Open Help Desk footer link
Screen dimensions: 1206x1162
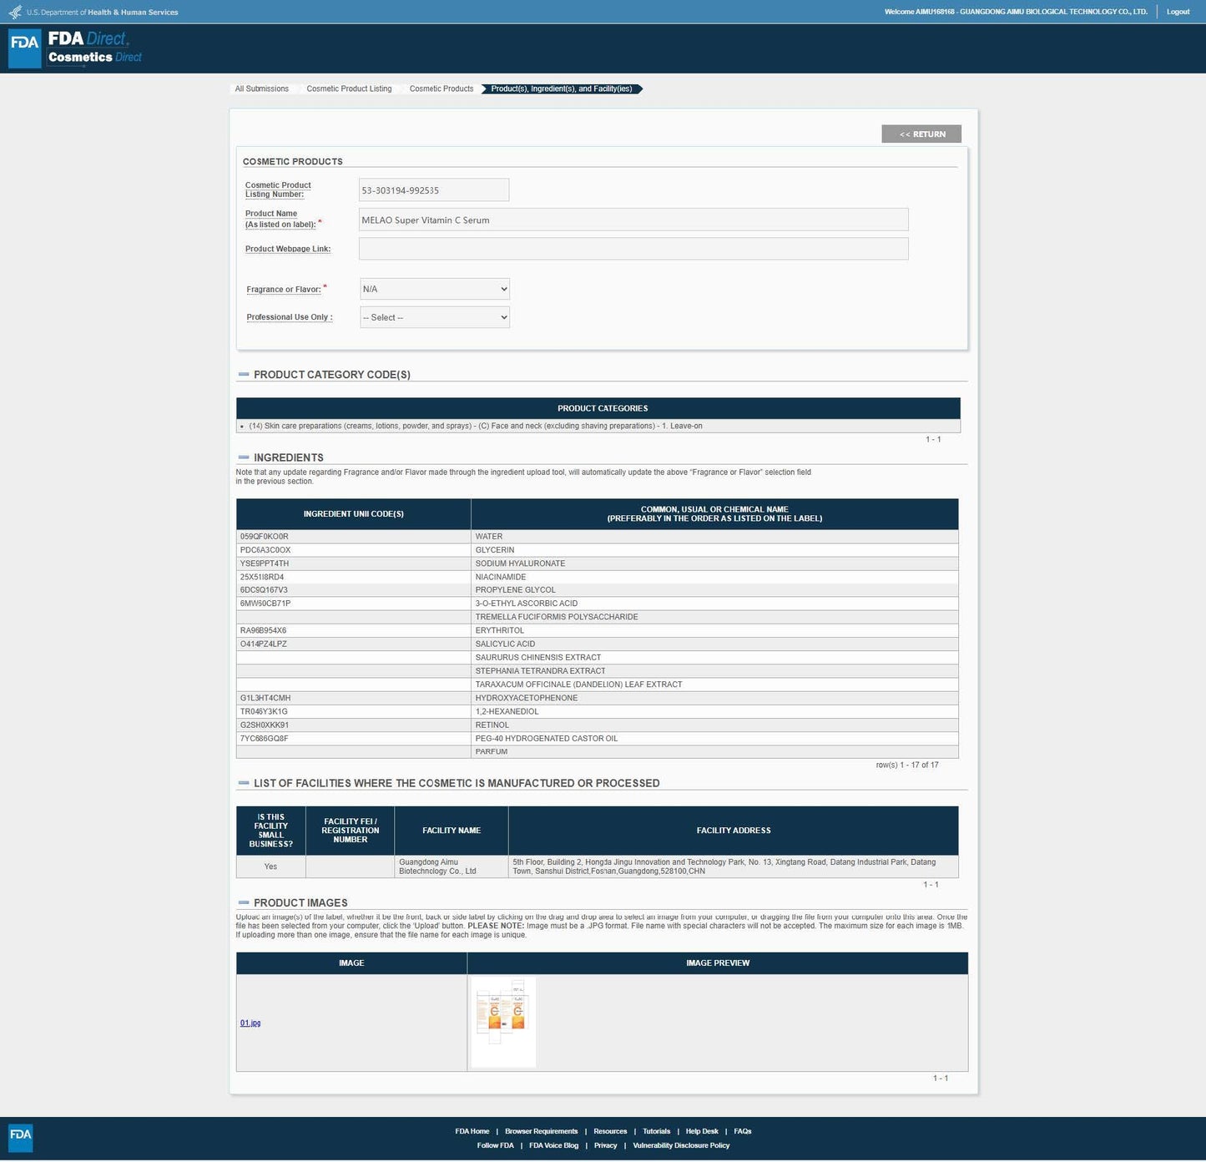pyautogui.click(x=702, y=1131)
